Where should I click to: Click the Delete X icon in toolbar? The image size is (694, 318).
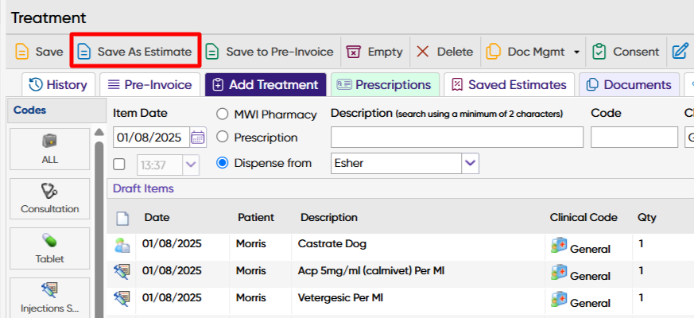(423, 52)
